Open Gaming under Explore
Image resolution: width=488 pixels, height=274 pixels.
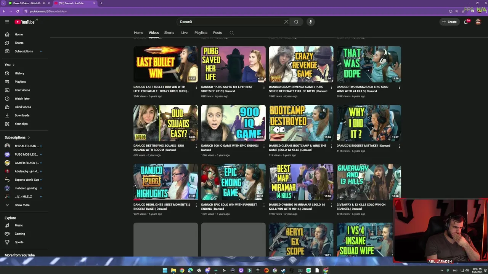[25, 234]
